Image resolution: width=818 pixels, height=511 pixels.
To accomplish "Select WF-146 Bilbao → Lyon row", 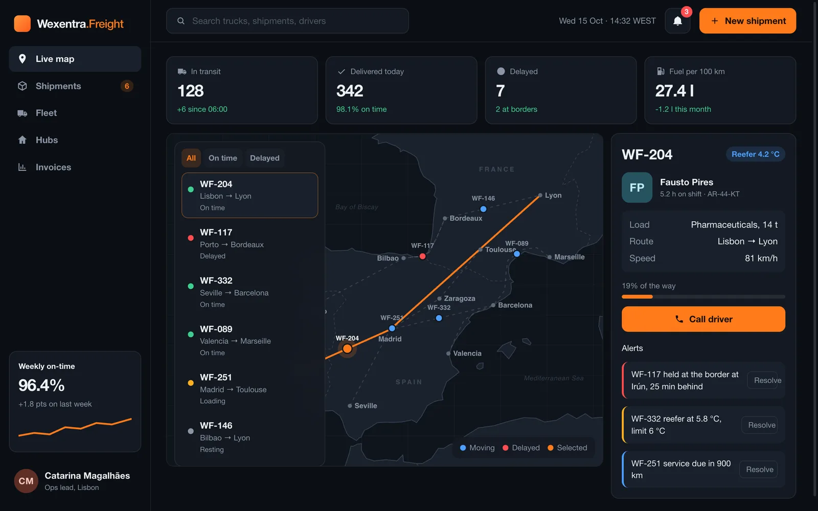I will pos(250,437).
